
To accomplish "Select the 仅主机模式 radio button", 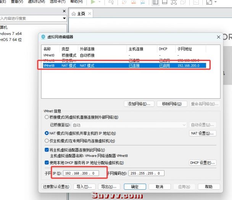I will [x=47, y=141].
